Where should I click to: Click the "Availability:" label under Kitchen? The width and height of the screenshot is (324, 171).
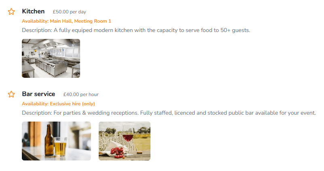click(35, 21)
